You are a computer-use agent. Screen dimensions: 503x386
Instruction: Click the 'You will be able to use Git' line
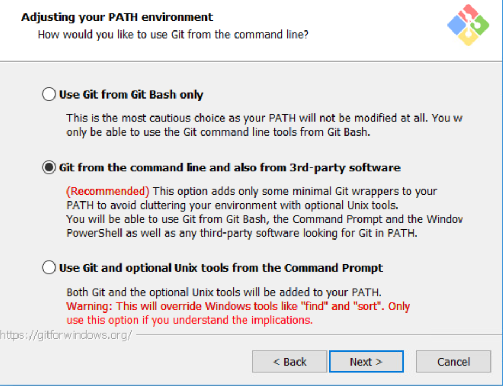click(x=264, y=219)
